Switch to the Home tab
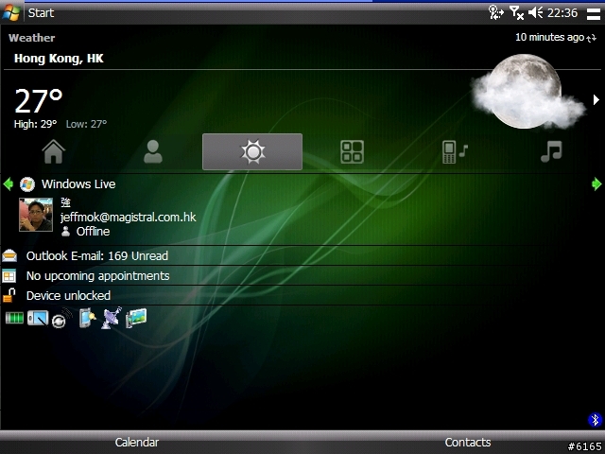The width and height of the screenshot is (605, 454). tap(54, 151)
